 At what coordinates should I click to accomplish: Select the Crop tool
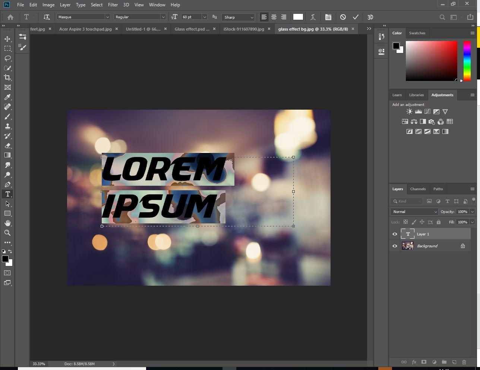point(7,78)
